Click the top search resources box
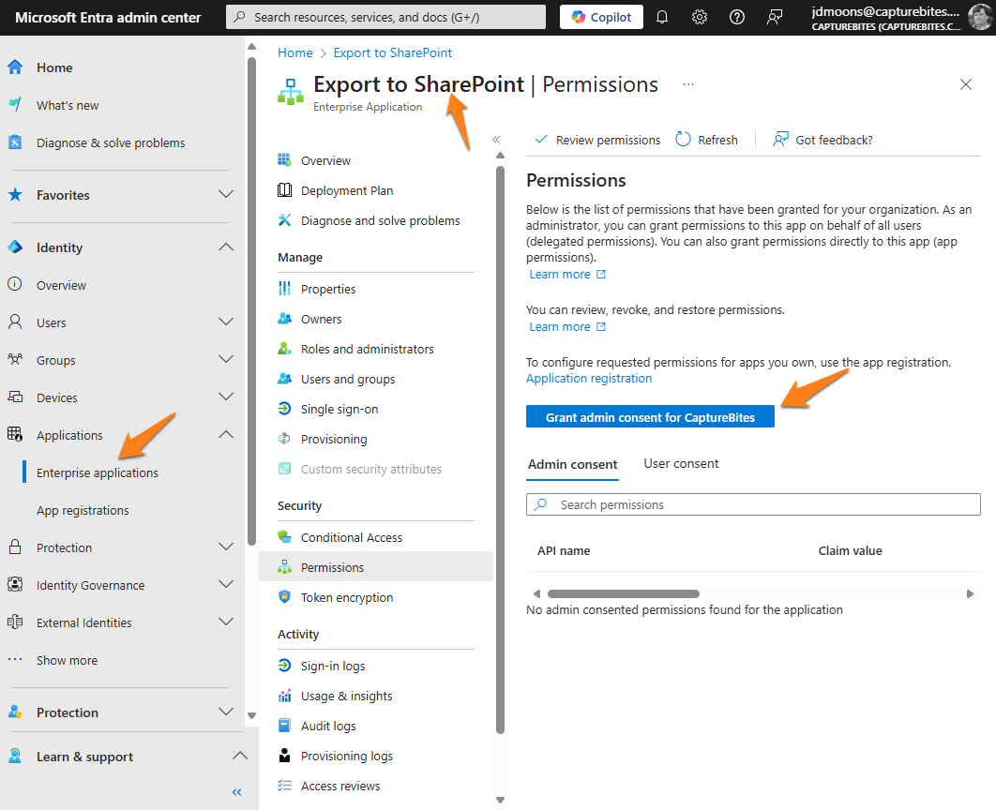 385,17
